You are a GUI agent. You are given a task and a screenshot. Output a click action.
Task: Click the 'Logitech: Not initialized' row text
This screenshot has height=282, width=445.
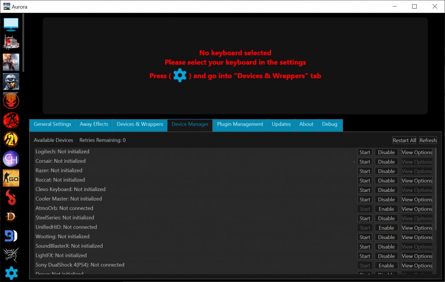tap(63, 152)
